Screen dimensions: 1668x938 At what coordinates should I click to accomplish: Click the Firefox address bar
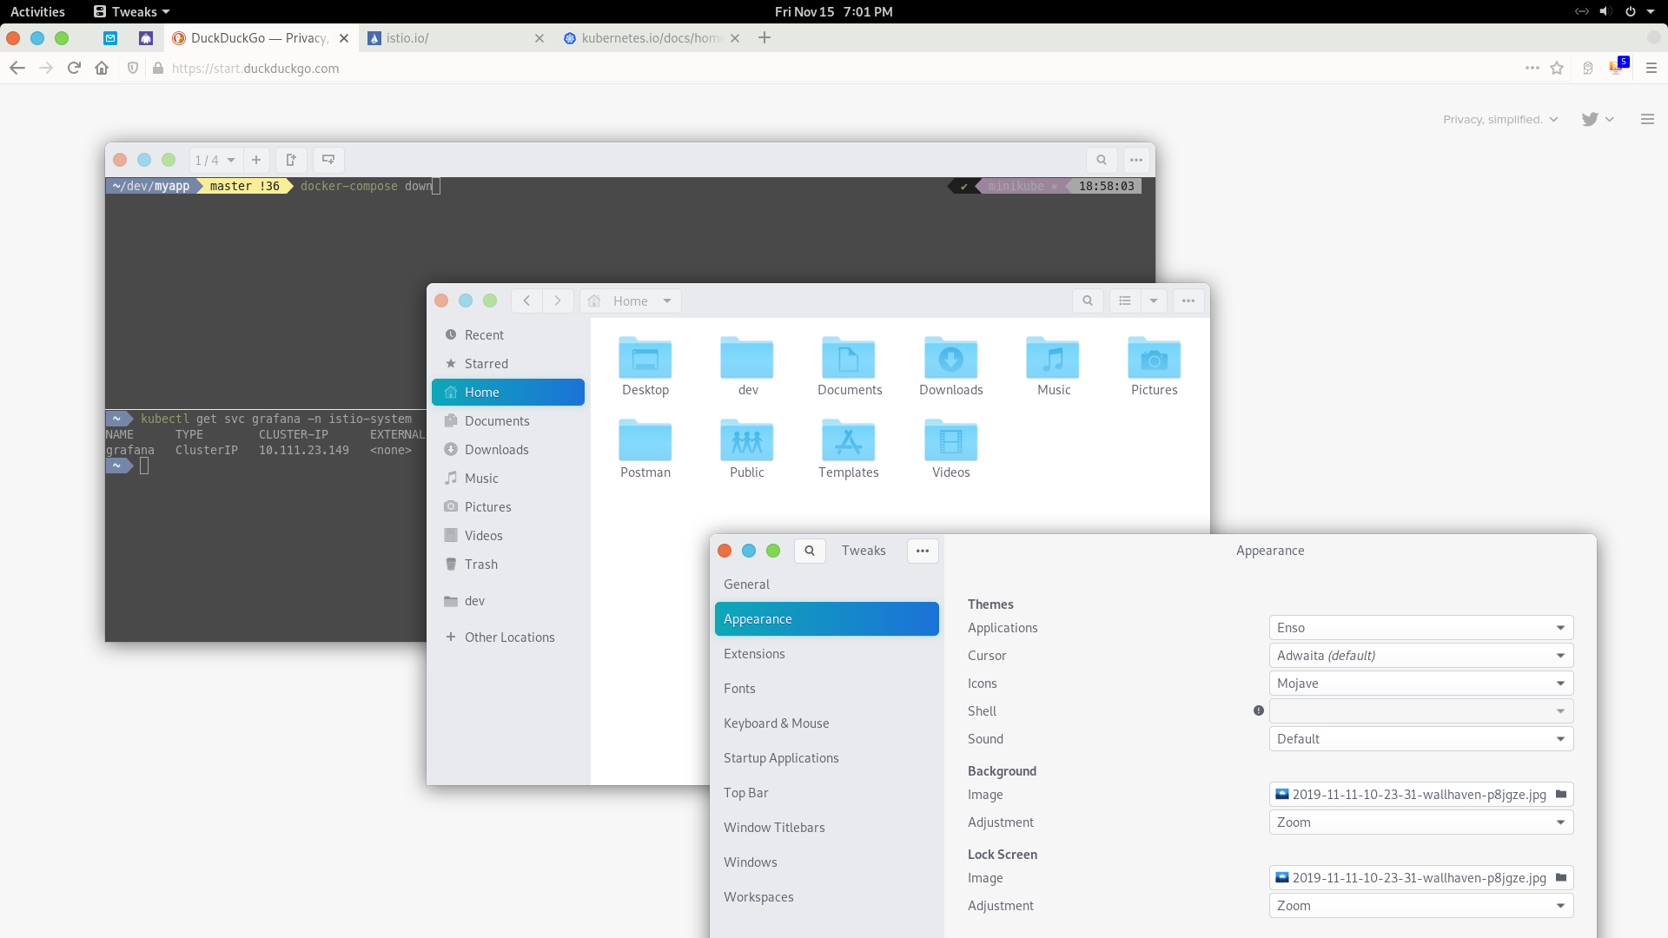521,68
